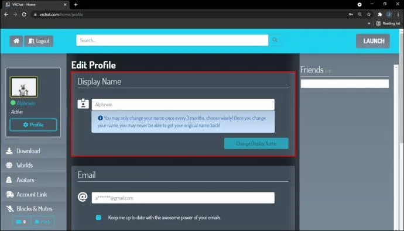Click the Download arrow icon
The width and height of the screenshot is (404, 231).
click(9, 151)
